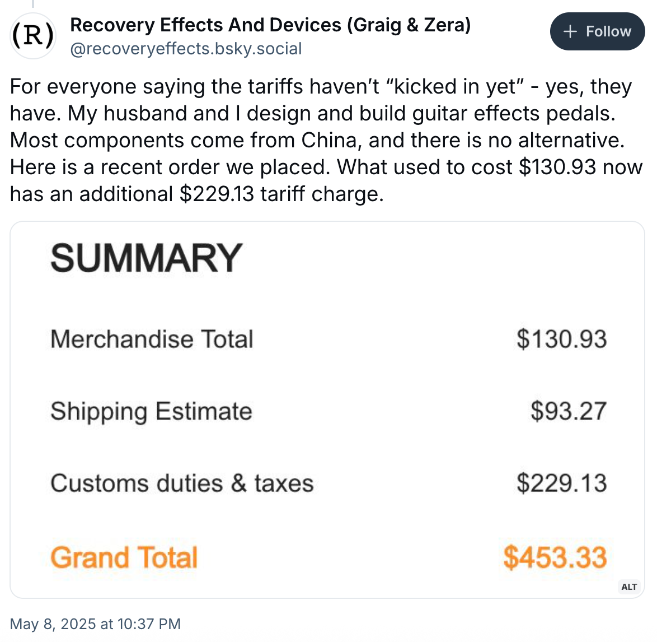The height and width of the screenshot is (642, 657).
Task: Expand the profile preview from the avatar
Action: (33, 35)
